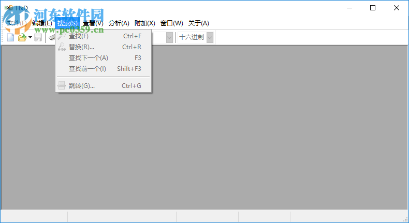Choose 替换(R)... menu entry
Image resolution: width=409 pixels, height=223 pixels.
(104, 47)
